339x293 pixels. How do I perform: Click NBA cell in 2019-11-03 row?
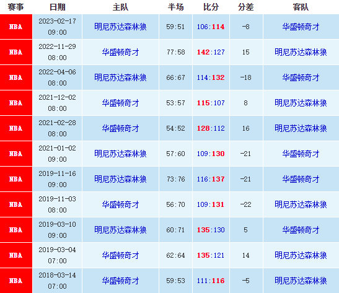pyautogui.click(x=16, y=204)
